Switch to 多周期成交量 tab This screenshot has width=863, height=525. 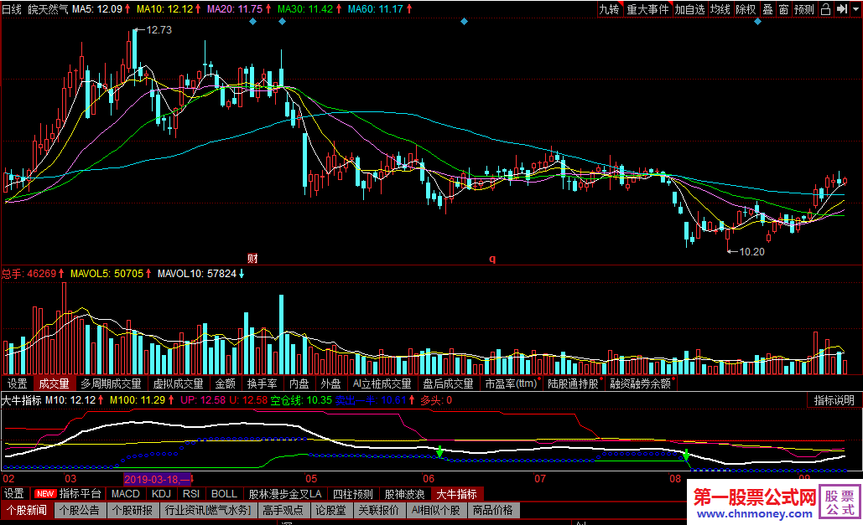[112, 383]
